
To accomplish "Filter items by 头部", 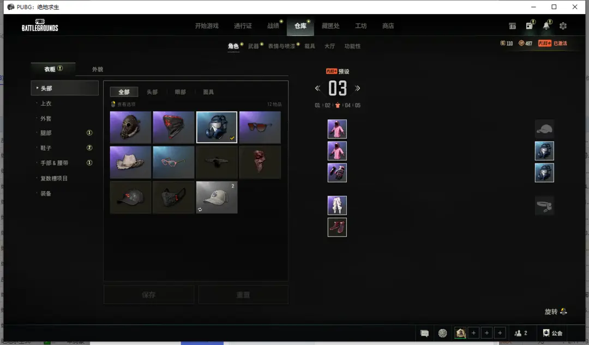I will [x=152, y=92].
